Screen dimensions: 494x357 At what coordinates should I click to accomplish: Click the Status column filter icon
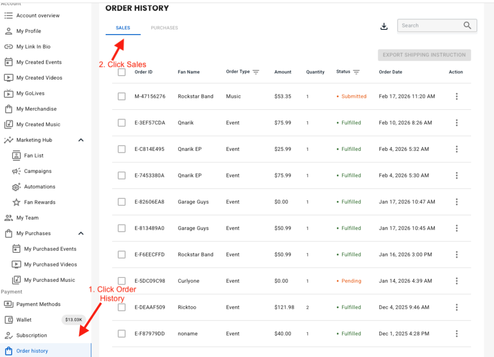click(x=356, y=72)
